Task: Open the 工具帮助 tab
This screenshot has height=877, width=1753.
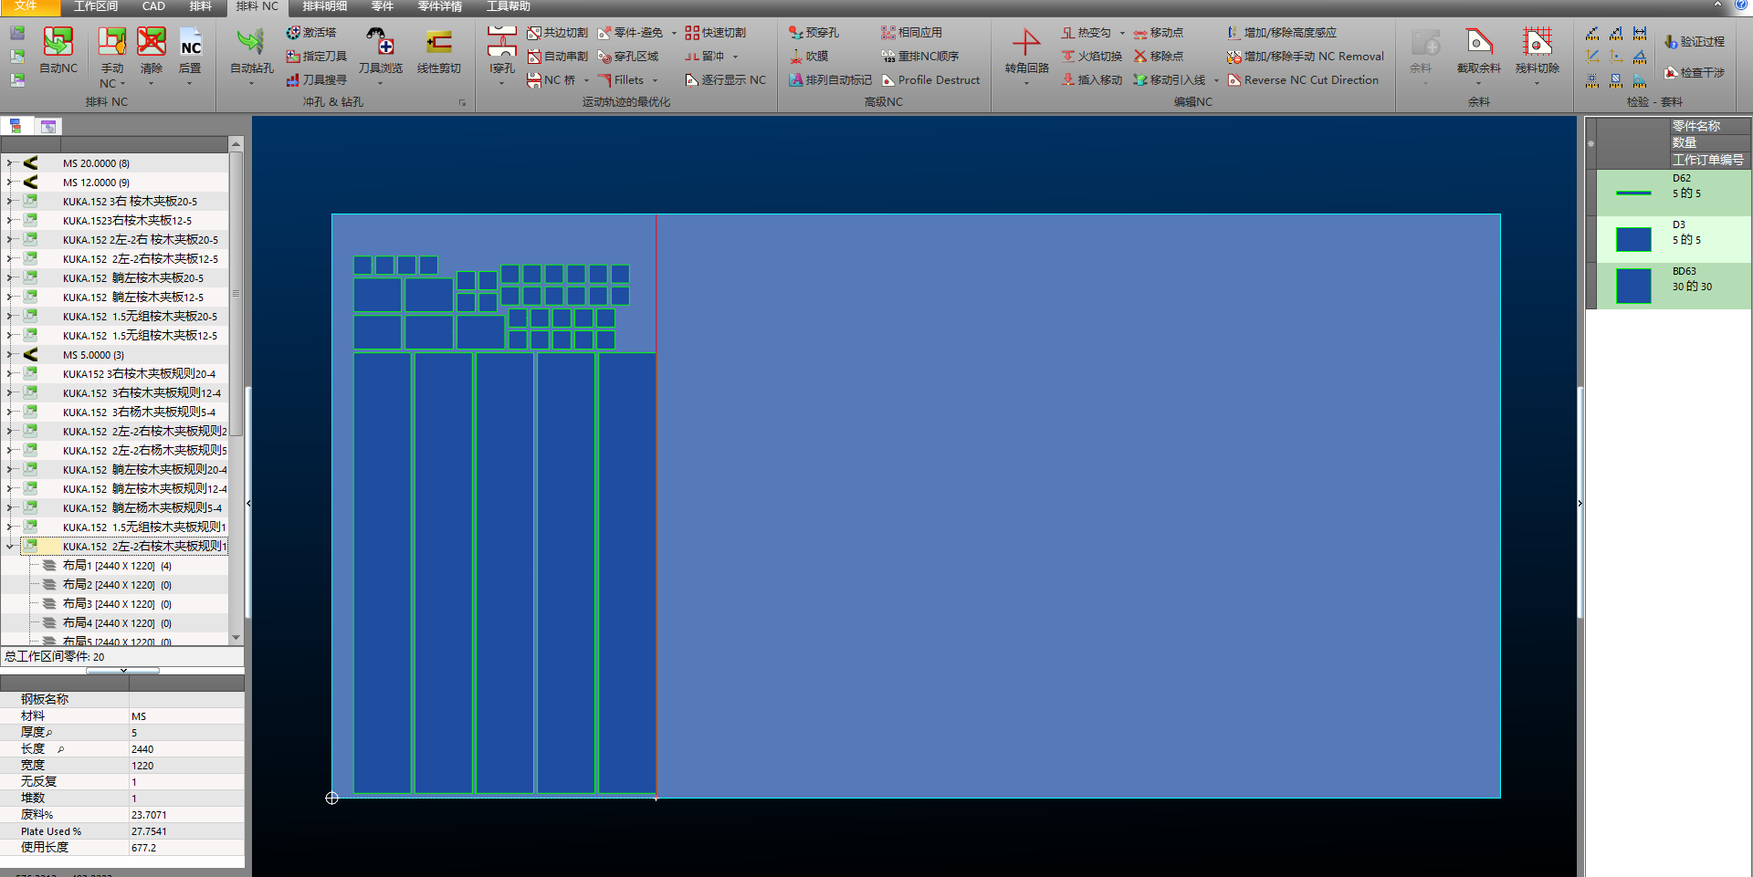Action: pyautogui.click(x=509, y=6)
